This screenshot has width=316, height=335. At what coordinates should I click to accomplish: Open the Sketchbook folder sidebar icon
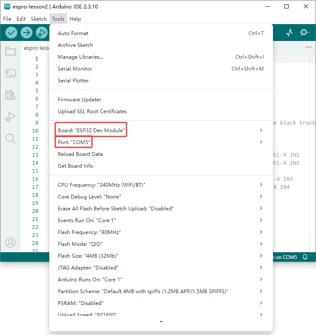pyautogui.click(x=11, y=51)
